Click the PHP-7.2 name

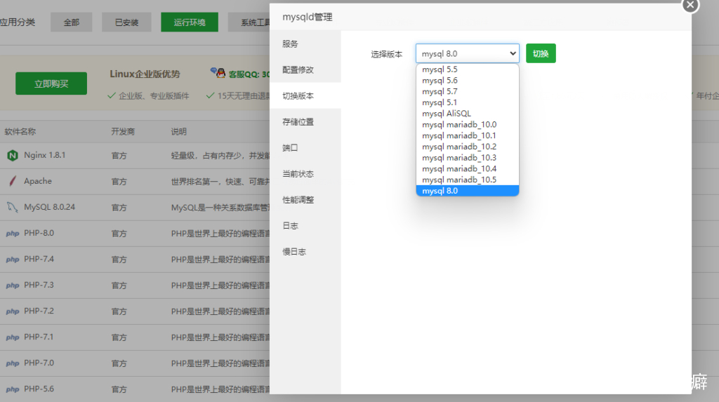[39, 311]
